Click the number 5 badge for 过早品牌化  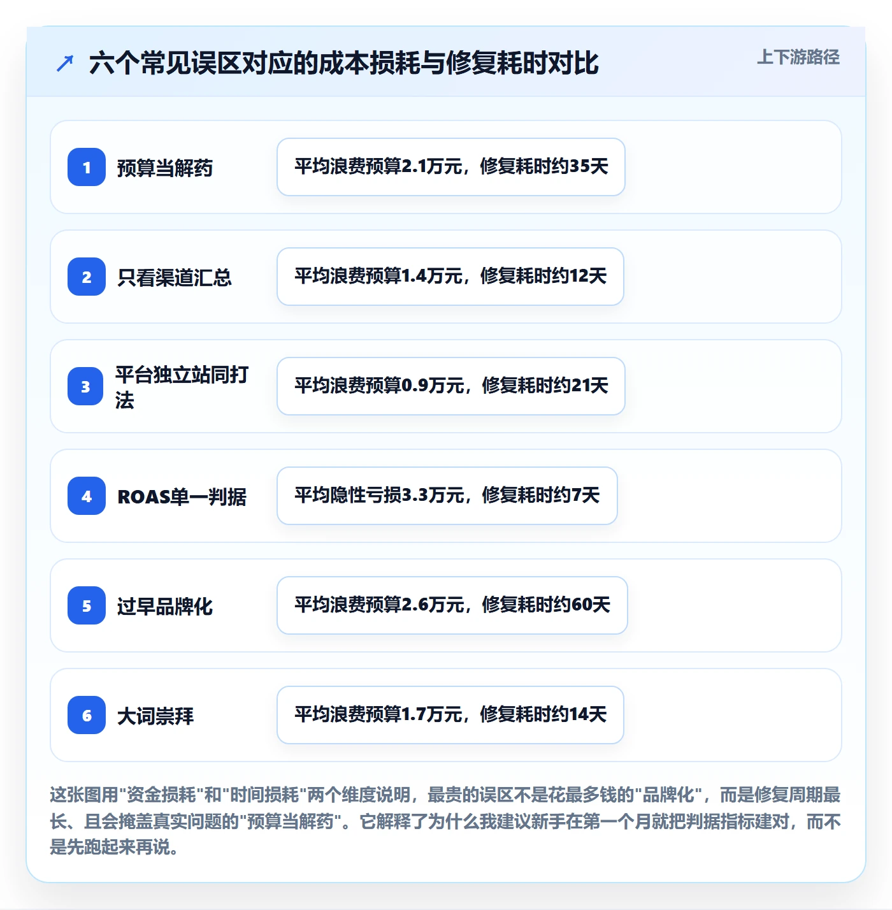[x=87, y=605]
